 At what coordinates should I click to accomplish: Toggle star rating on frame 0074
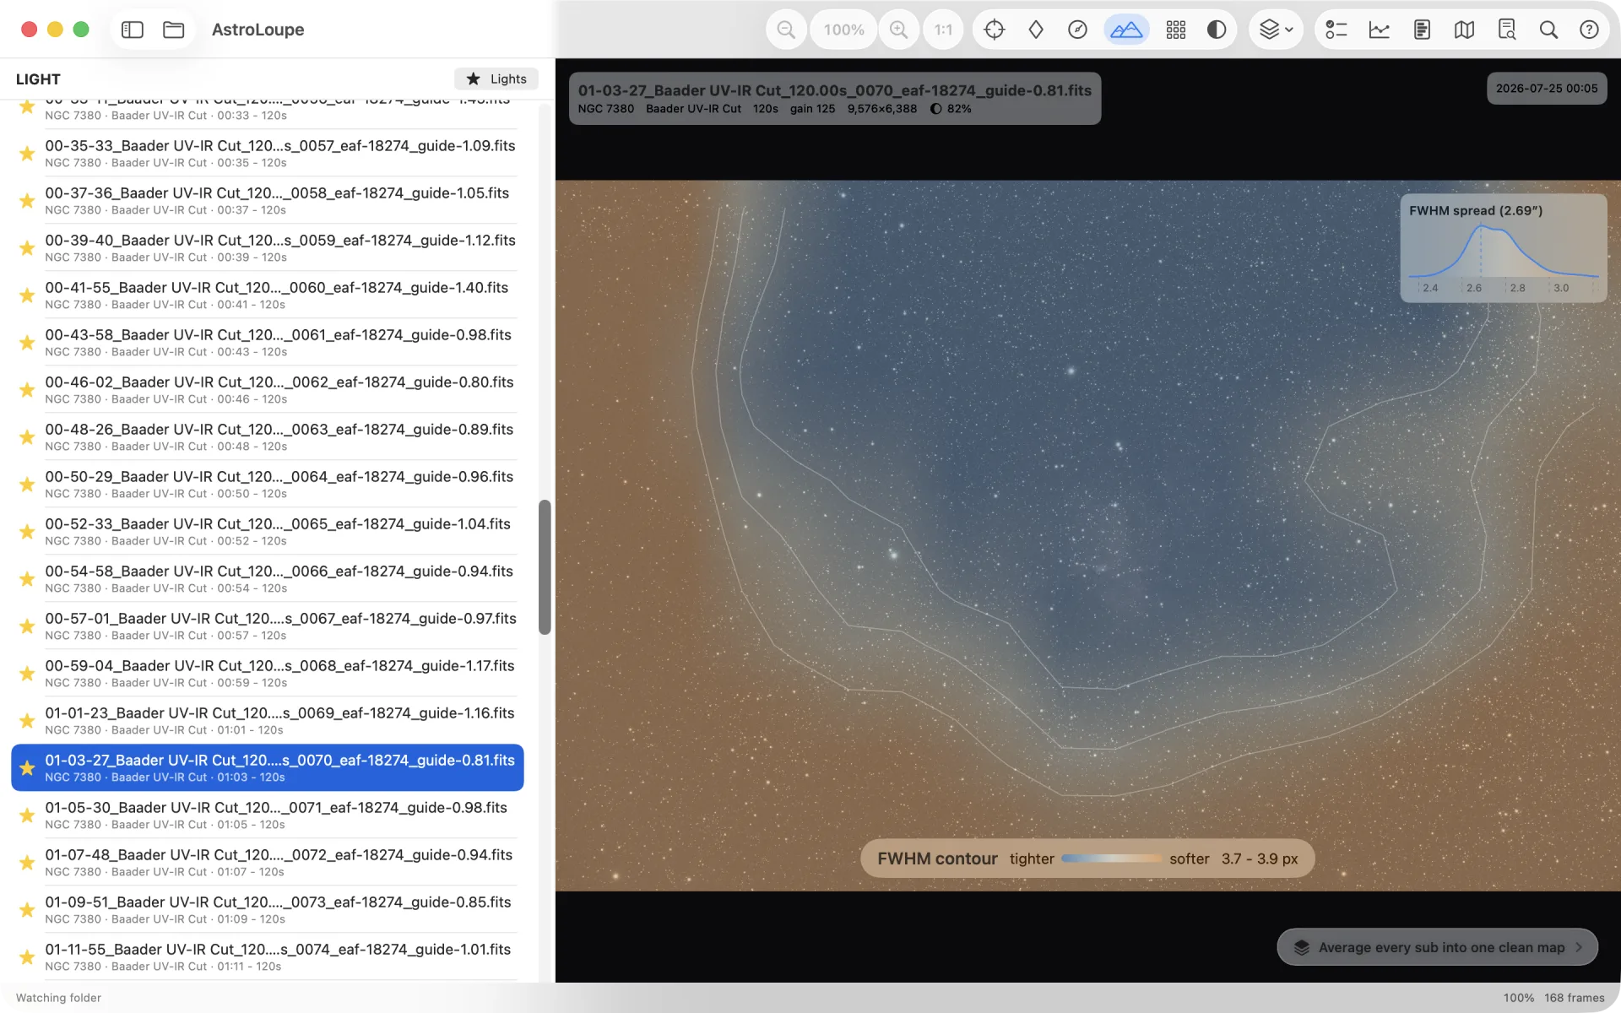coord(27,956)
